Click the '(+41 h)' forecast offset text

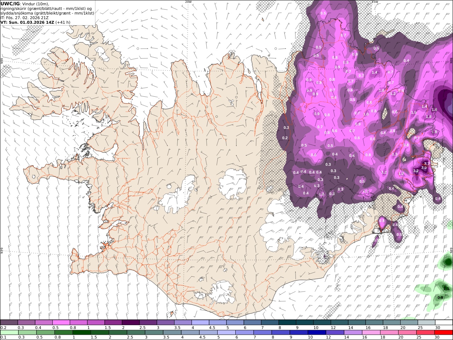pyautogui.click(x=63, y=22)
